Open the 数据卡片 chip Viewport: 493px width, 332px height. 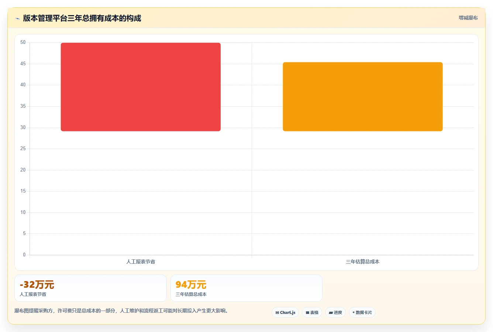click(362, 312)
